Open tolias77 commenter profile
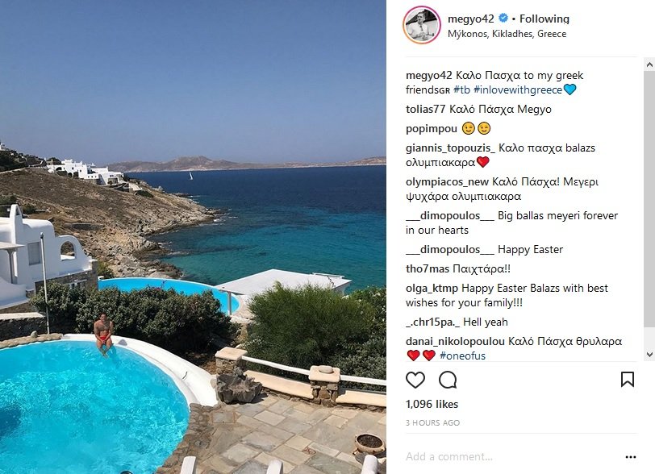 [425, 110]
